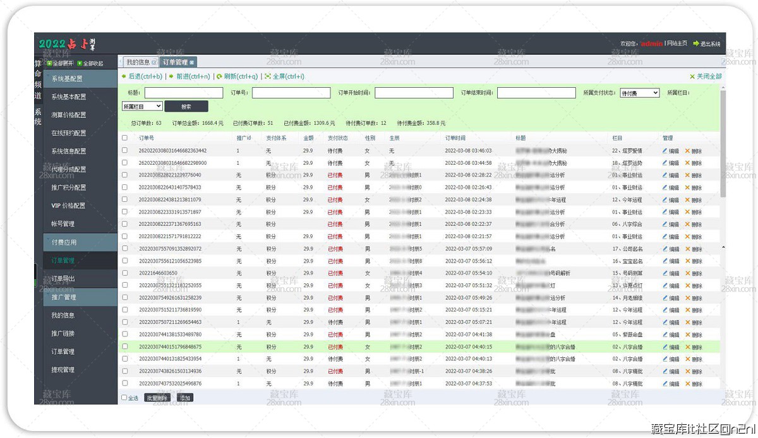Click the delete X icon in first order row
Image resolution: width=758 pixels, height=438 pixels.
687,151
